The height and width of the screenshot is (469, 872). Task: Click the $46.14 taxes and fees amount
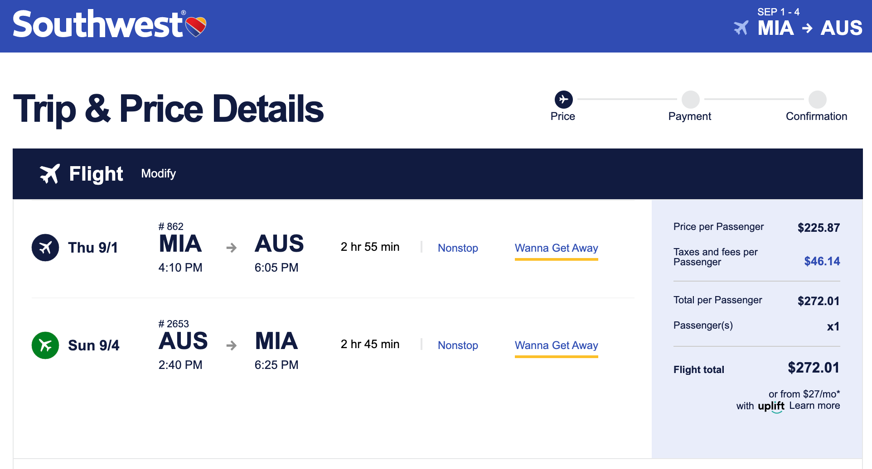coord(822,261)
